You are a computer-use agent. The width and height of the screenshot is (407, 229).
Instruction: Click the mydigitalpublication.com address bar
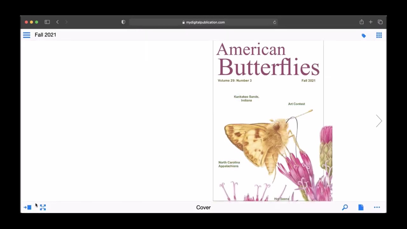pos(203,22)
